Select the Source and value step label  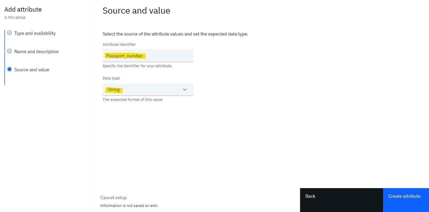(32, 70)
